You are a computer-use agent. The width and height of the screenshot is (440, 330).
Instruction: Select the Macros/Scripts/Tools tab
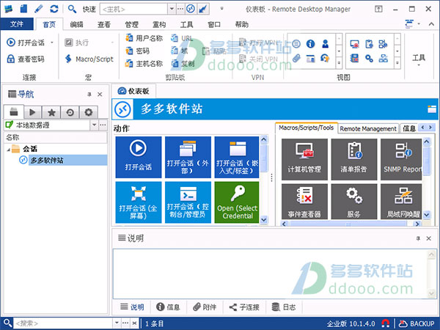[x=306, y=128]
